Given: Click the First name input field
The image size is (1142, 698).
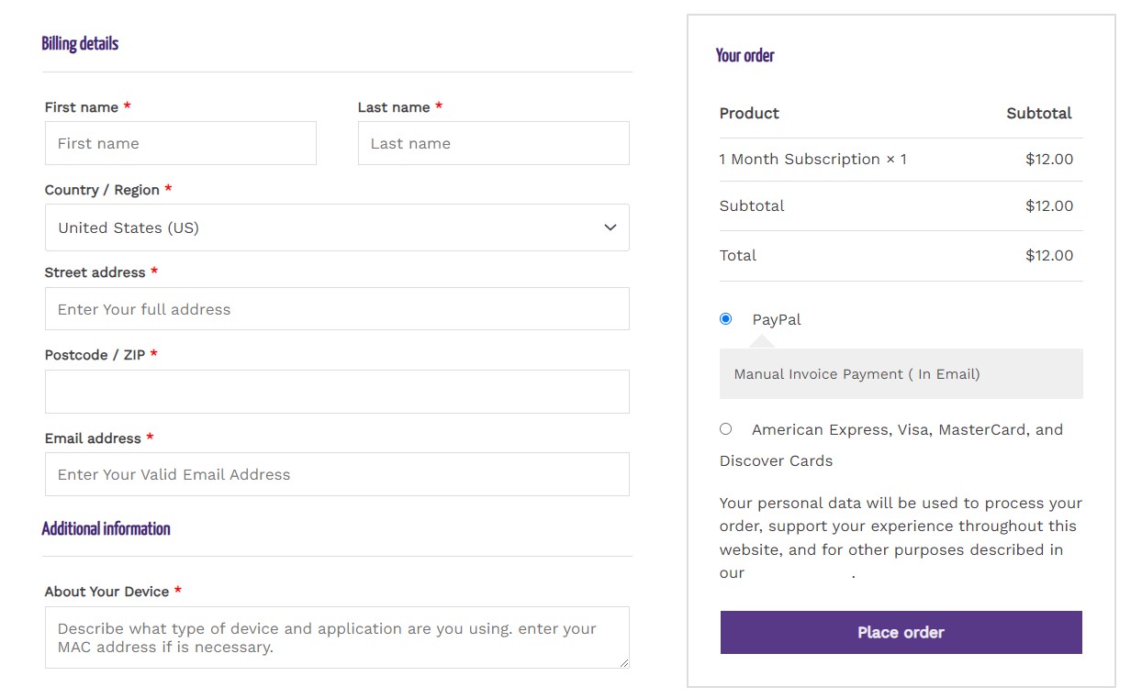Looking at the screenshot, I should (180, 143).
